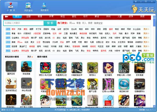
Task: Click the 海绵宝宝 hot search link
Action: point(99,23)
